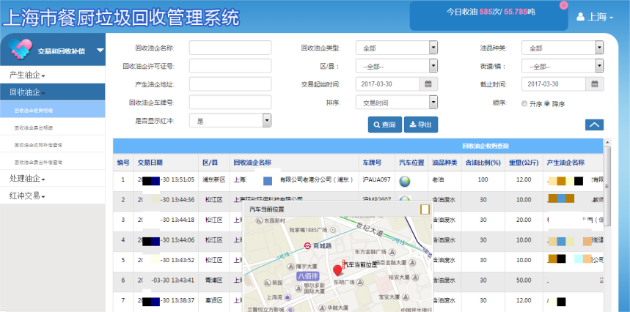
Task: Click the 商城路 metro station icon on the map
Action: click(x=306, y=246)
